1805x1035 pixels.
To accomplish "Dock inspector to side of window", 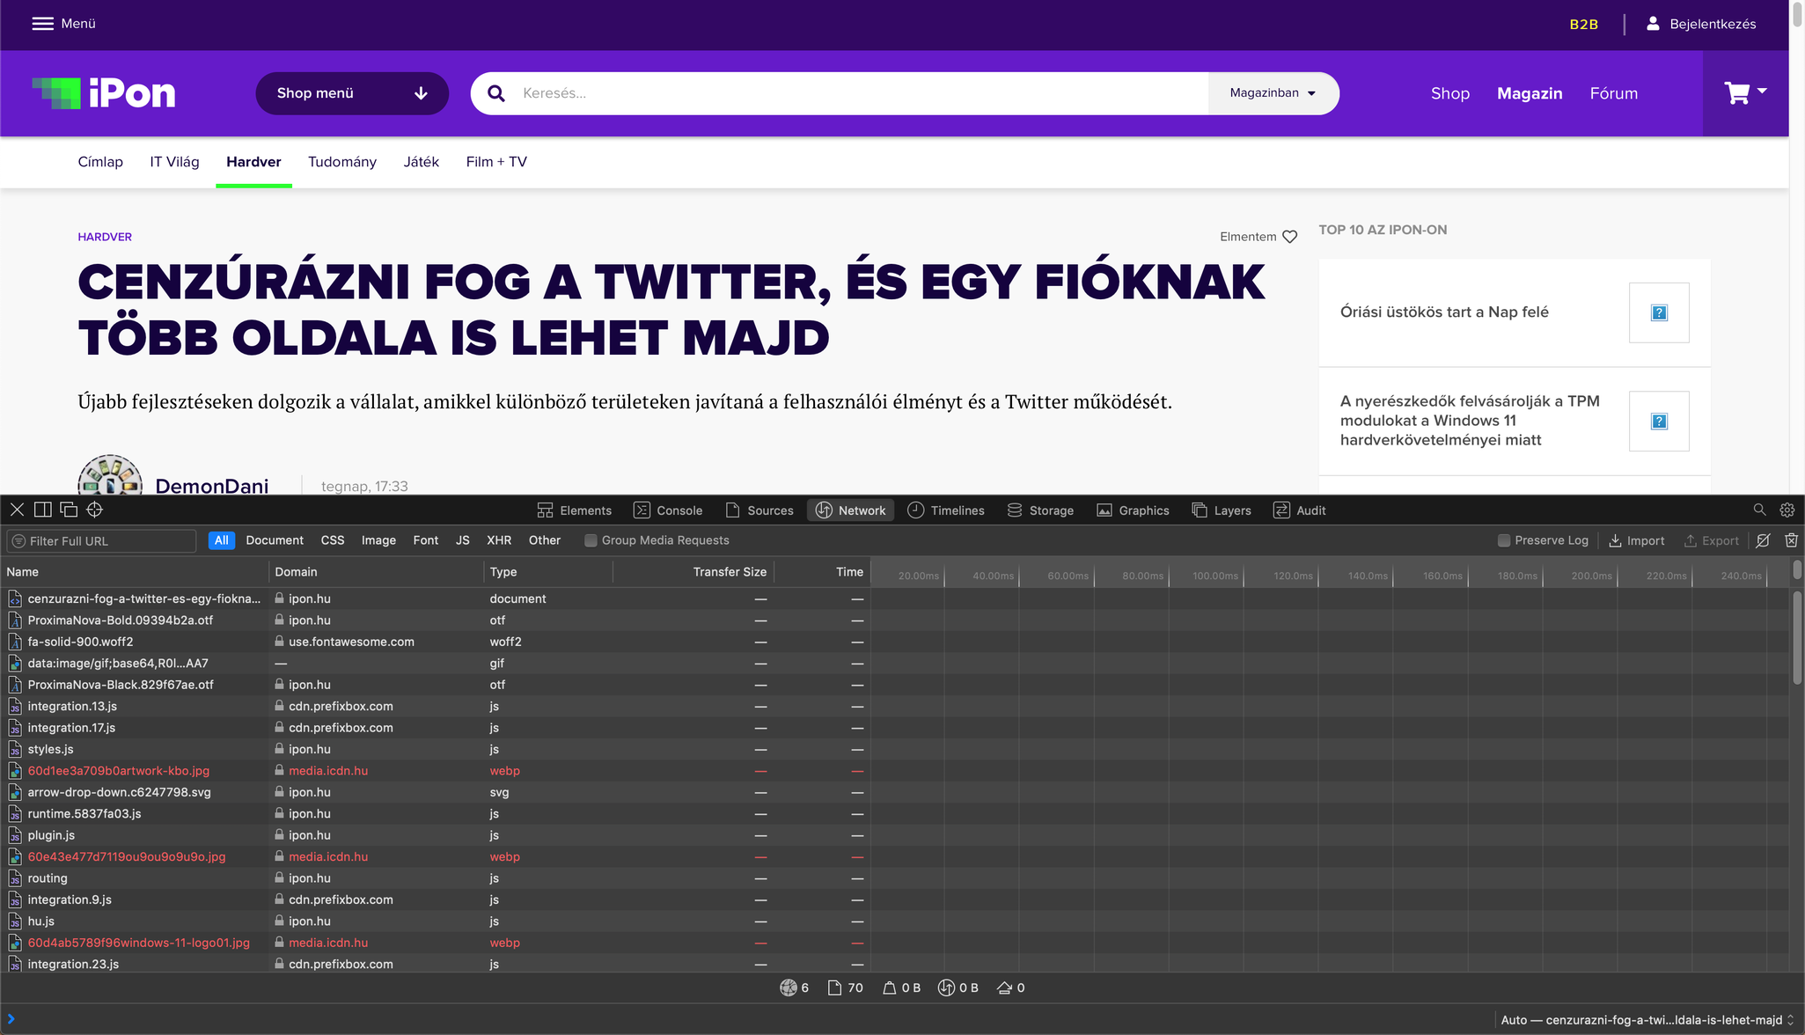I will (42, 510).
